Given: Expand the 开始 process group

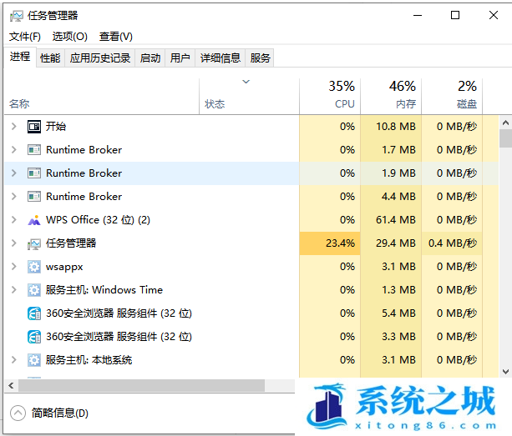Looking at the screenshot, I should [x=13, y=127].
